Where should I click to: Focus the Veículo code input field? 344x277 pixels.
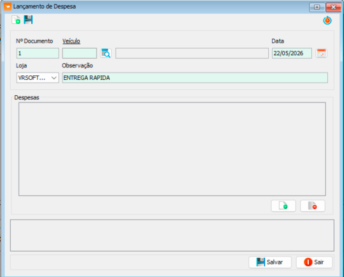pos(80,53)
